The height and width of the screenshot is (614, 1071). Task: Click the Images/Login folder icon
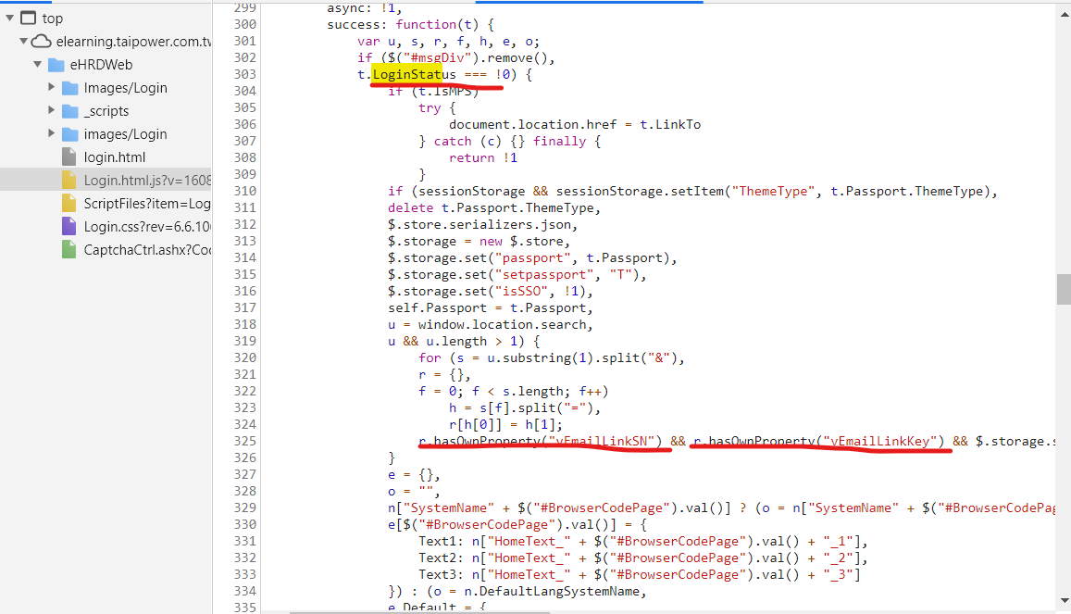69,88
